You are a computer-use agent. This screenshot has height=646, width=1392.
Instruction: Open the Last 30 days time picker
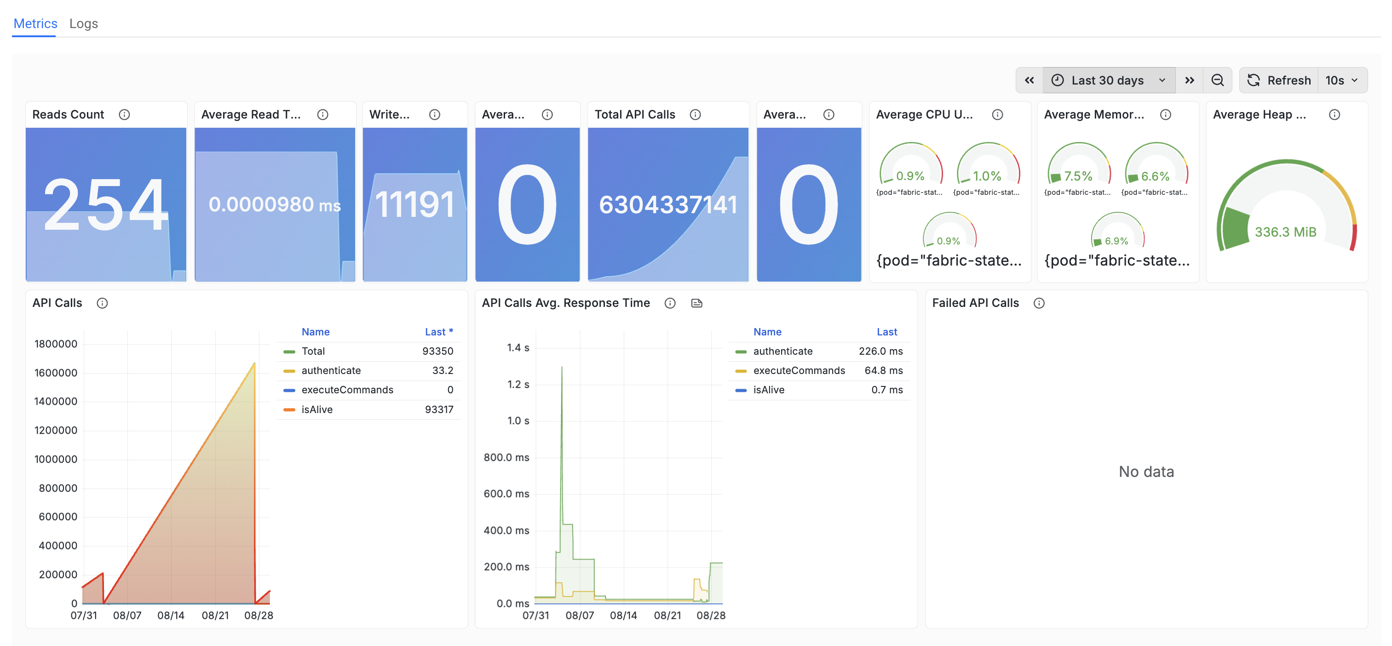click(x=1109, y=80)
